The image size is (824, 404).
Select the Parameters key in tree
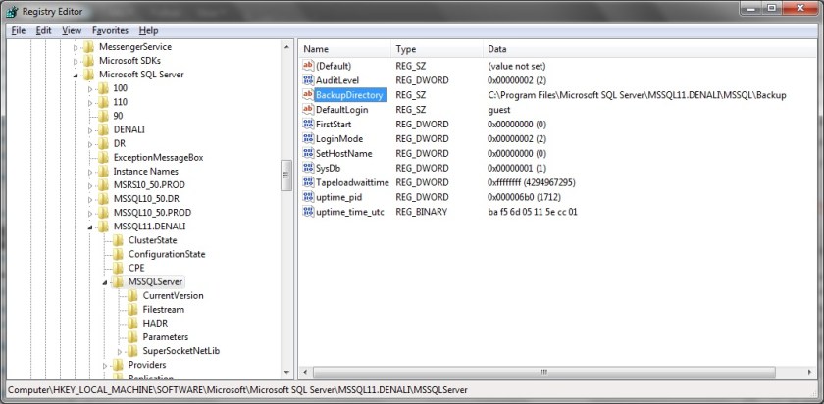click(x=165, y=337)
